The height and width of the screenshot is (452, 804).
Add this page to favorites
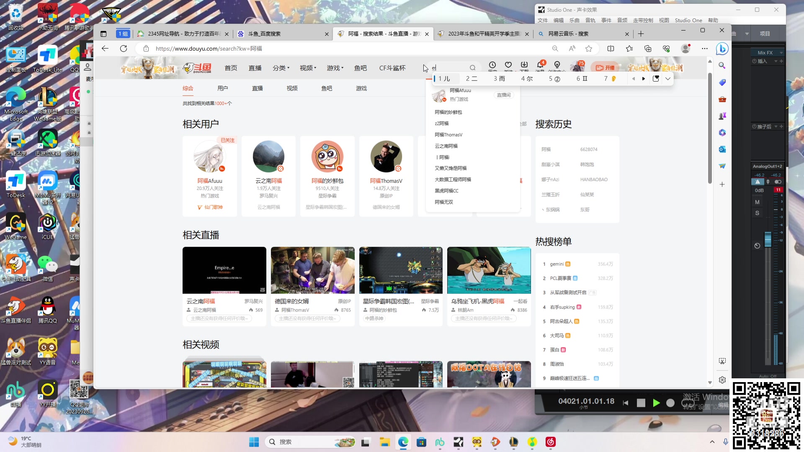tap(589, 49)
